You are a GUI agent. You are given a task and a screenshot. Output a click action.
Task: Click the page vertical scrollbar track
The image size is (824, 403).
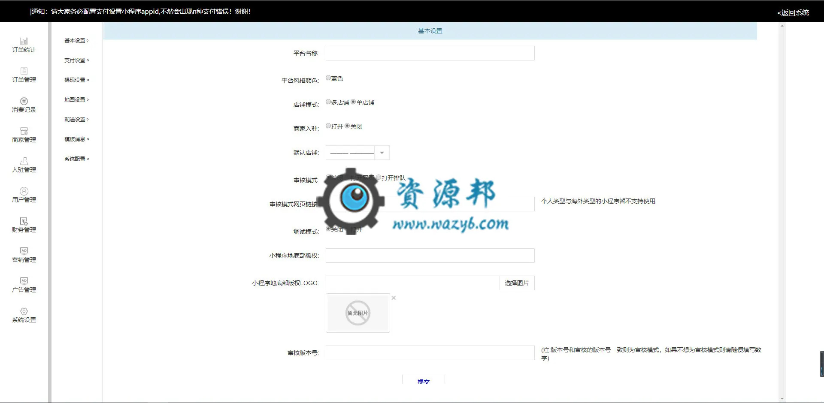(782, 212)
